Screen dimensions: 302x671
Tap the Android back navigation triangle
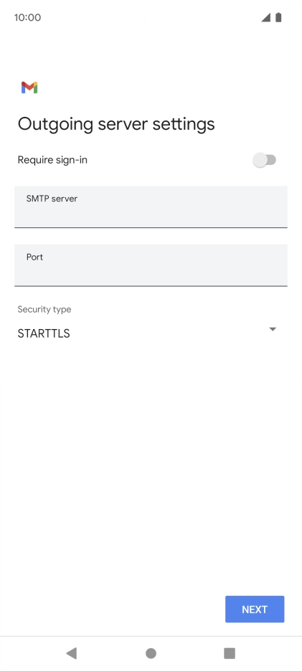coord(71,653)
